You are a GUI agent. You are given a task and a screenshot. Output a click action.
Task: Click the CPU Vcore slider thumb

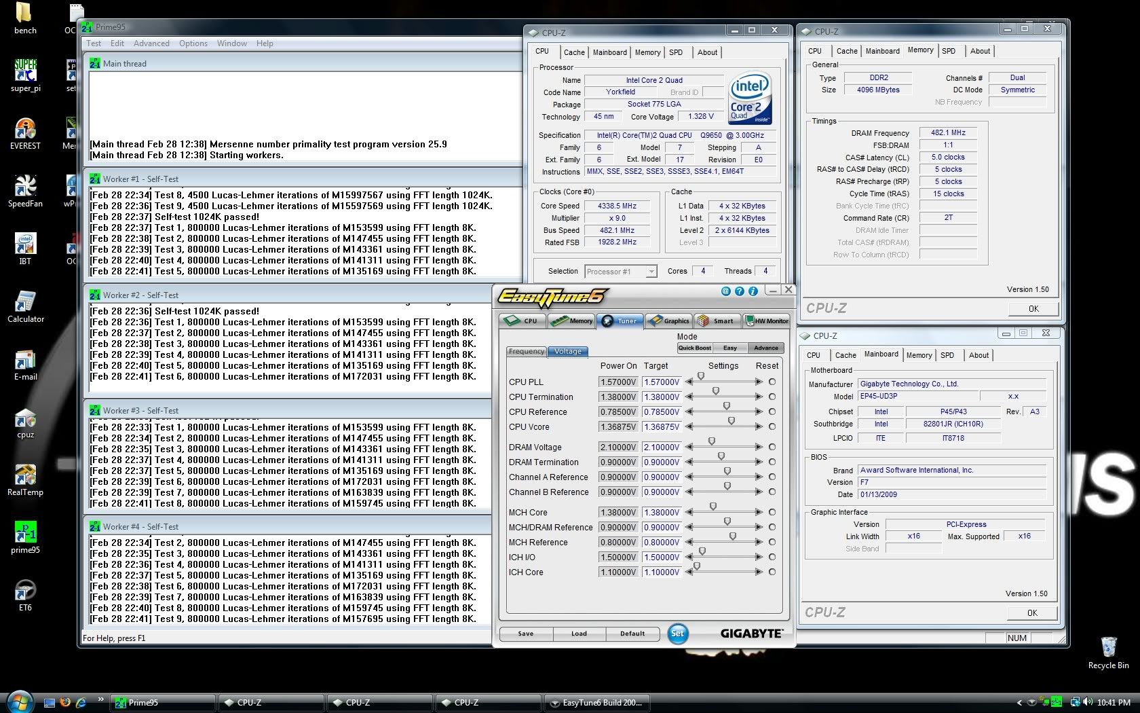731,421
